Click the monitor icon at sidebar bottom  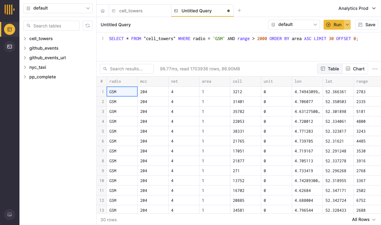(10, 215)
